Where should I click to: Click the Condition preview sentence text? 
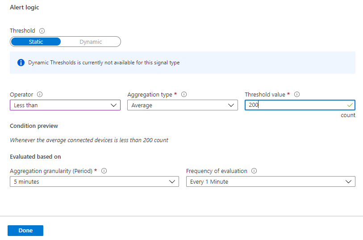[89, 140]
